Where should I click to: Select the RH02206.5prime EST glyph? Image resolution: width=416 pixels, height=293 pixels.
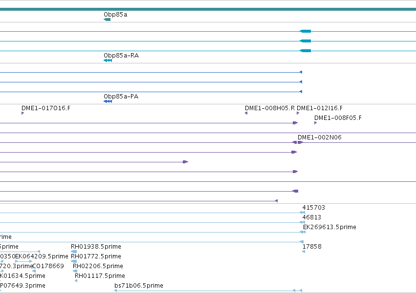(75, 271)
